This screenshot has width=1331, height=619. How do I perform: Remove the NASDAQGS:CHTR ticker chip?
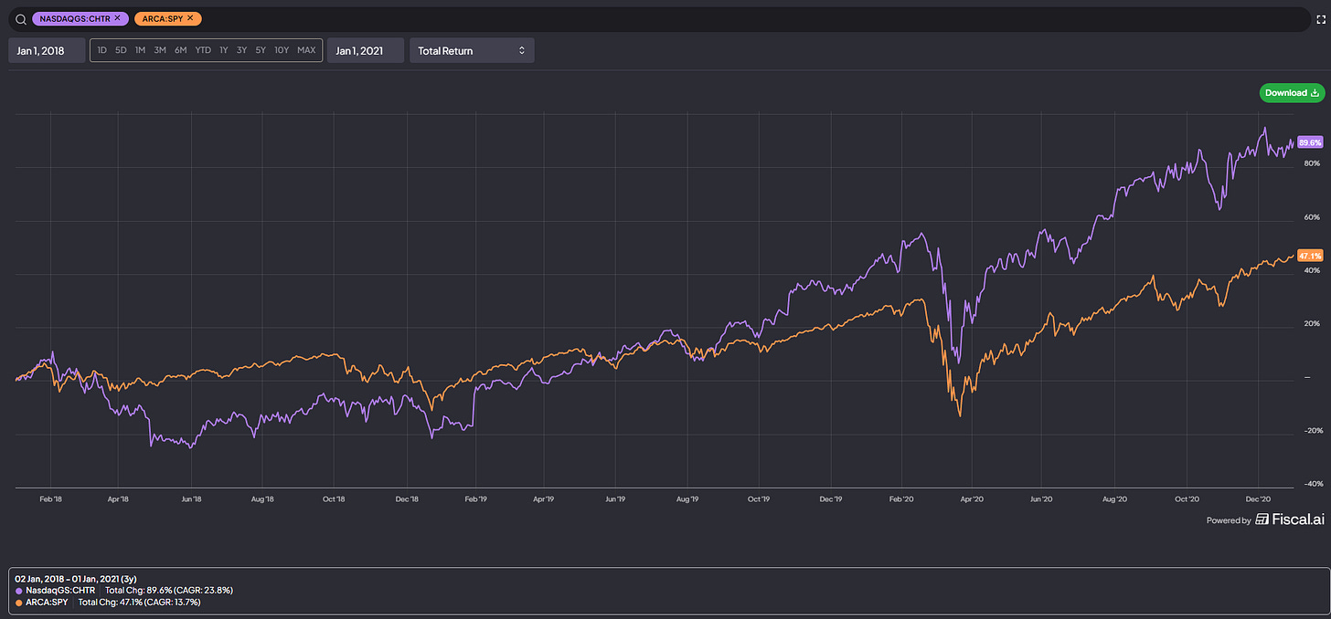click(117, 18)
